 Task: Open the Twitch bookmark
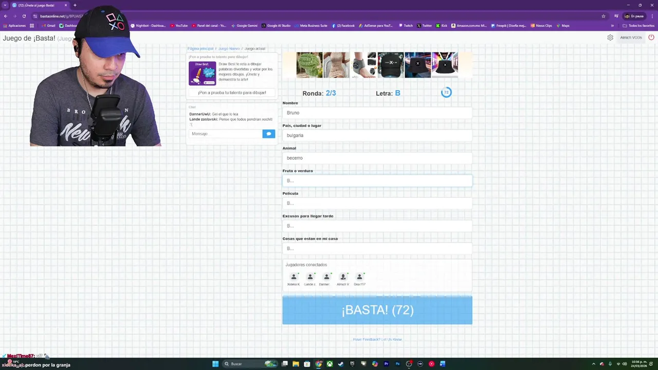[406, 26]
